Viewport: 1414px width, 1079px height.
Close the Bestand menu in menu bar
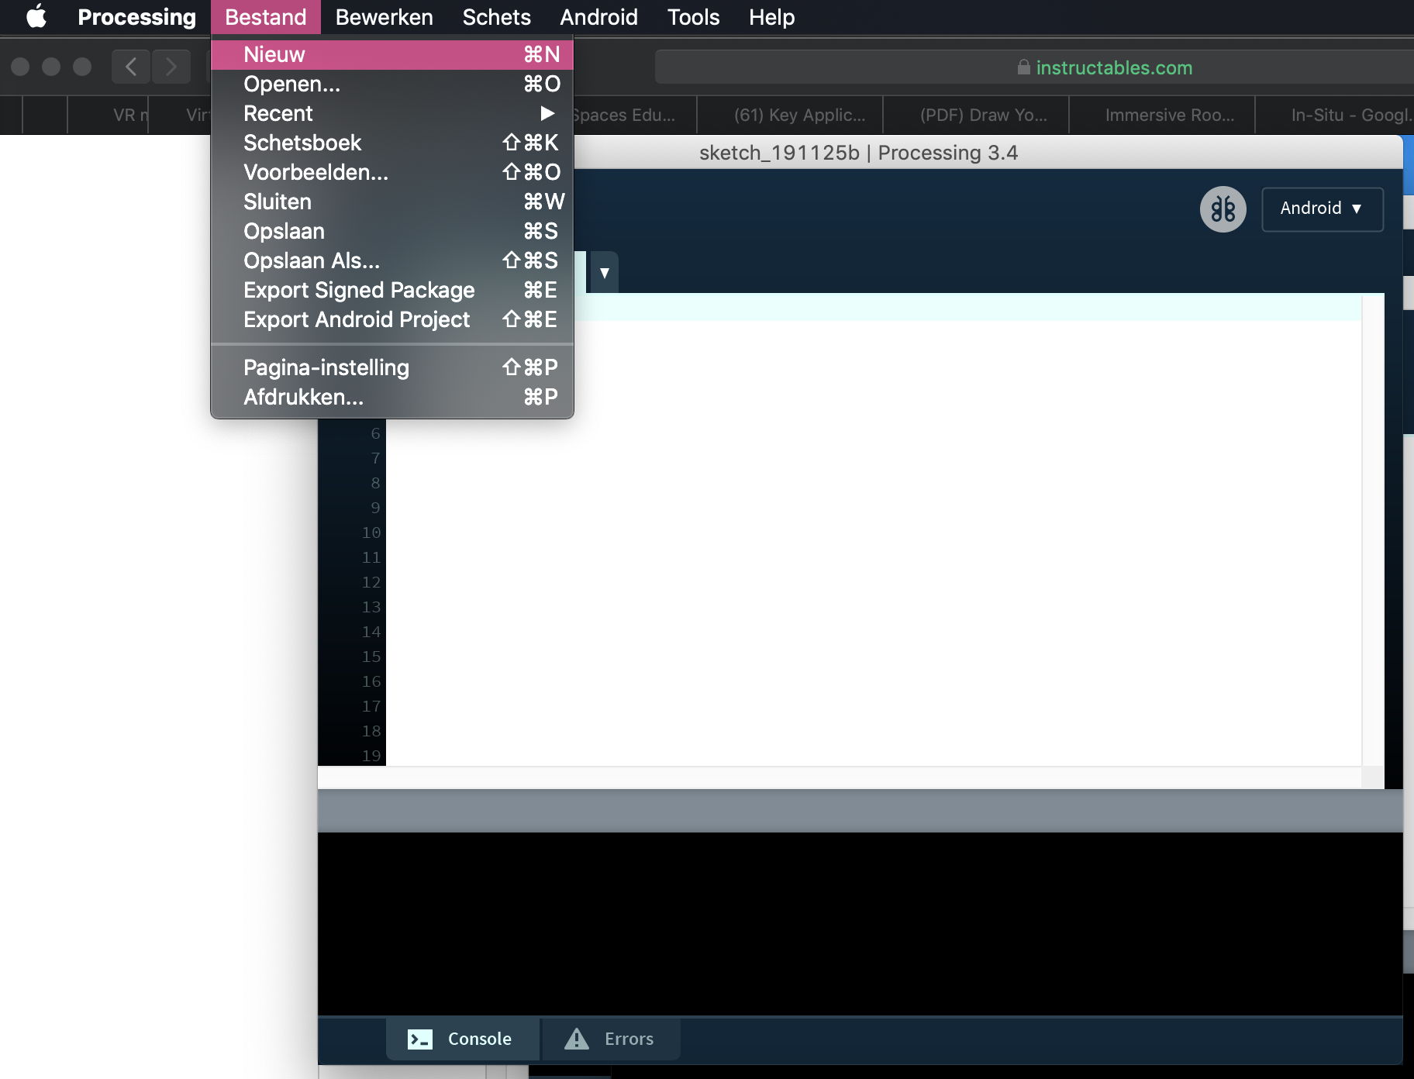[x=266, y=16]
